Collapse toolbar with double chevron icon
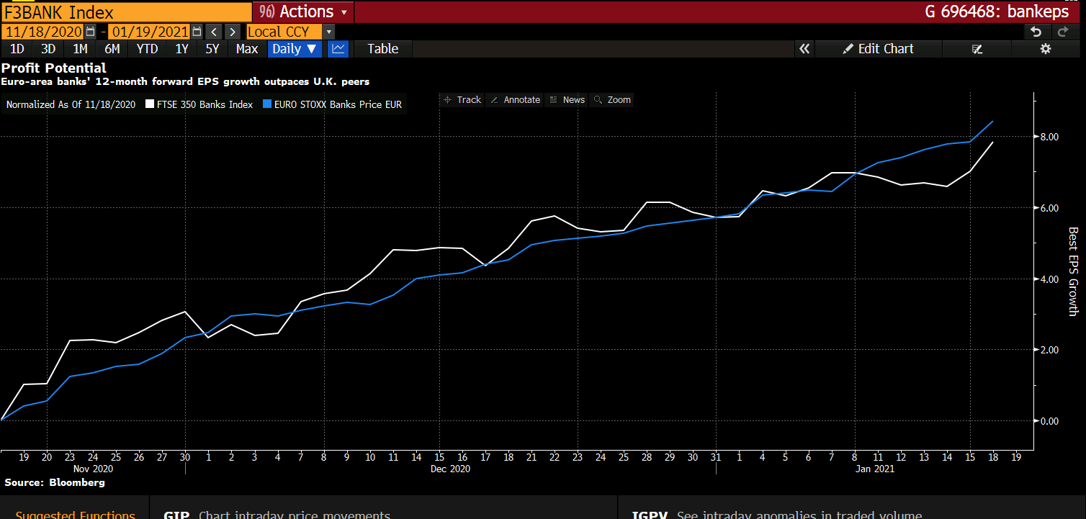This screenshot has width=1086, height=519. (x=804, y=49)
